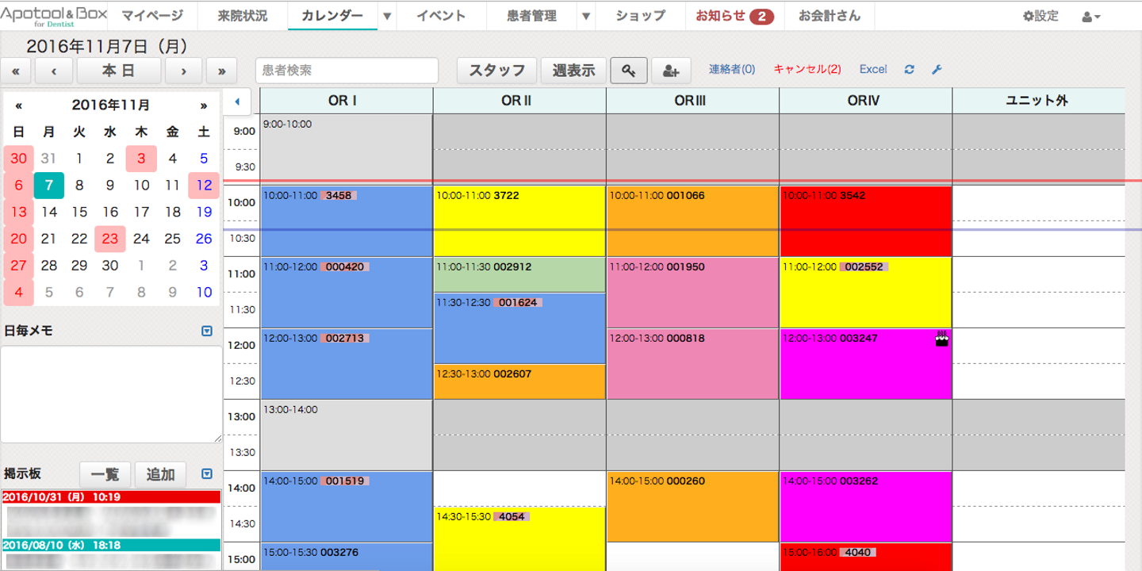
Task: Expand the 患者管理 dropdown arrow
Action: click(x=586, y=16)
